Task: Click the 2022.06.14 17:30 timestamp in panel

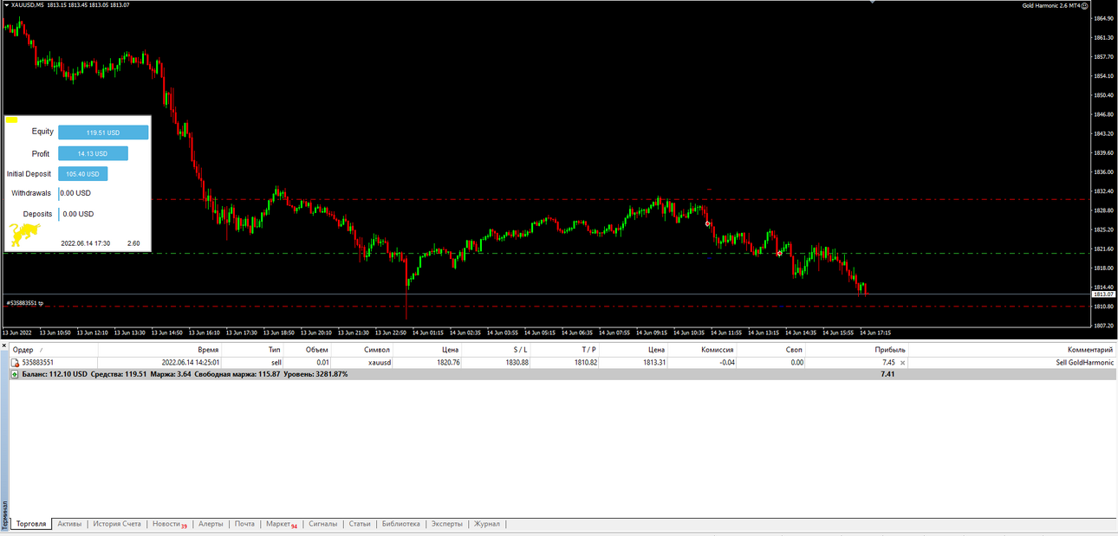Action: click(x=85, y=243)
